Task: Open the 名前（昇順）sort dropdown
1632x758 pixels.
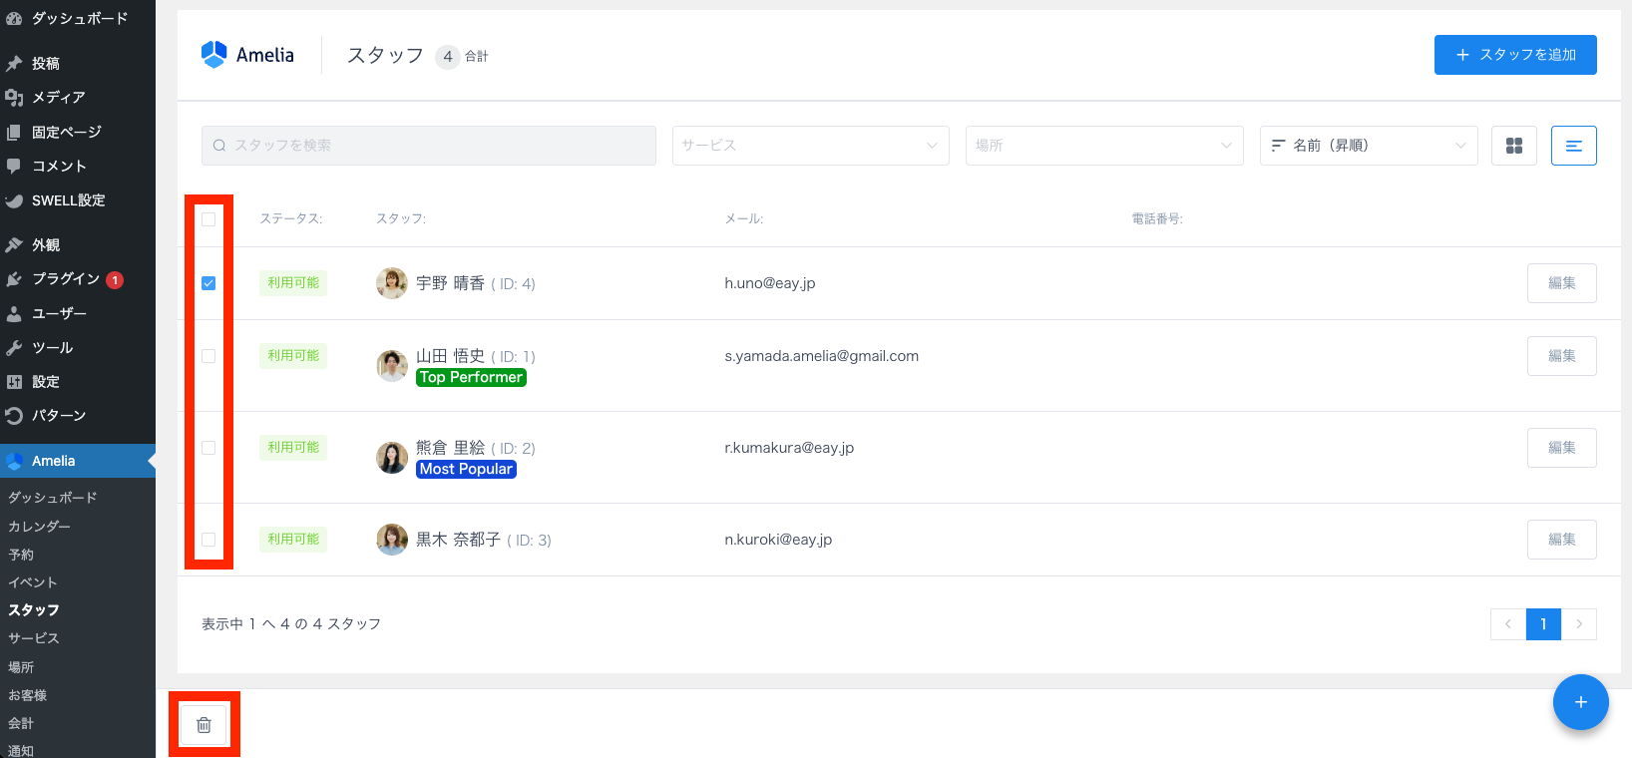Action: [x=1368, y=146]
